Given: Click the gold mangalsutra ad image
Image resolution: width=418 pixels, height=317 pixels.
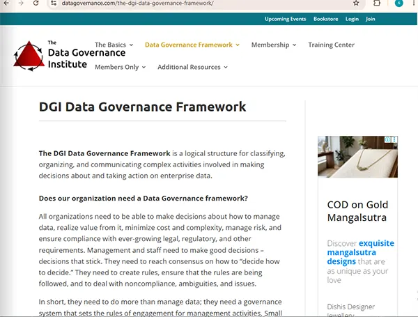Looking at the screenshot, I should [357, 157].
